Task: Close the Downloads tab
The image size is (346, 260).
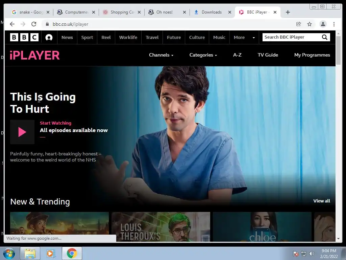Action: 230,12
